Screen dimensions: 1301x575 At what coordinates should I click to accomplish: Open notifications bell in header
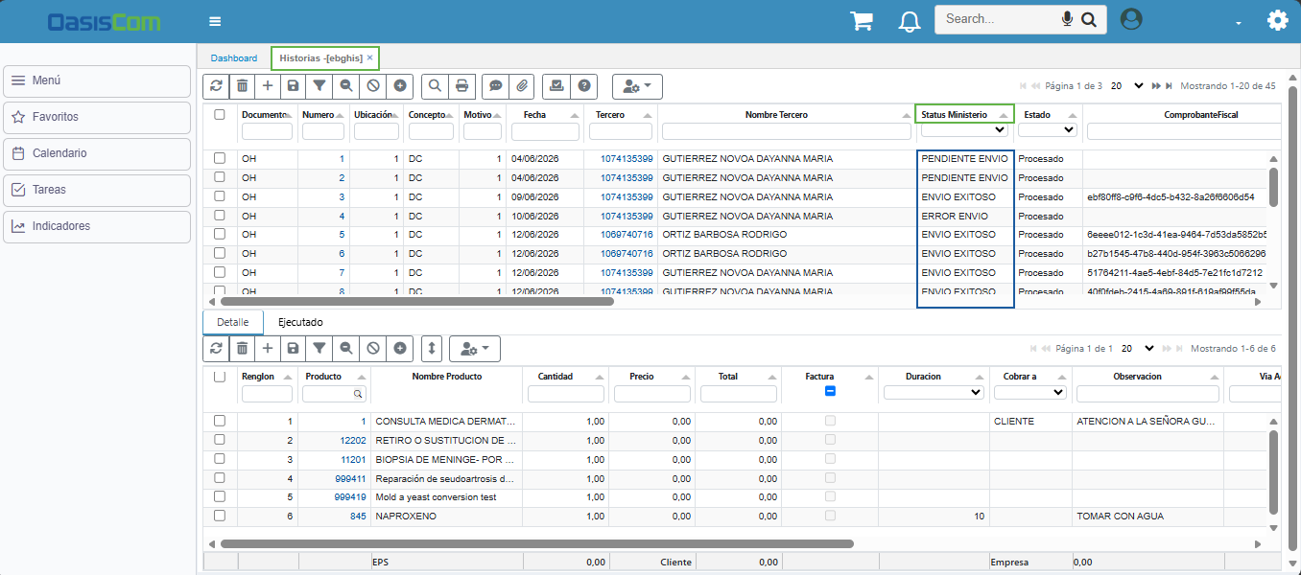tap(910, 21)
